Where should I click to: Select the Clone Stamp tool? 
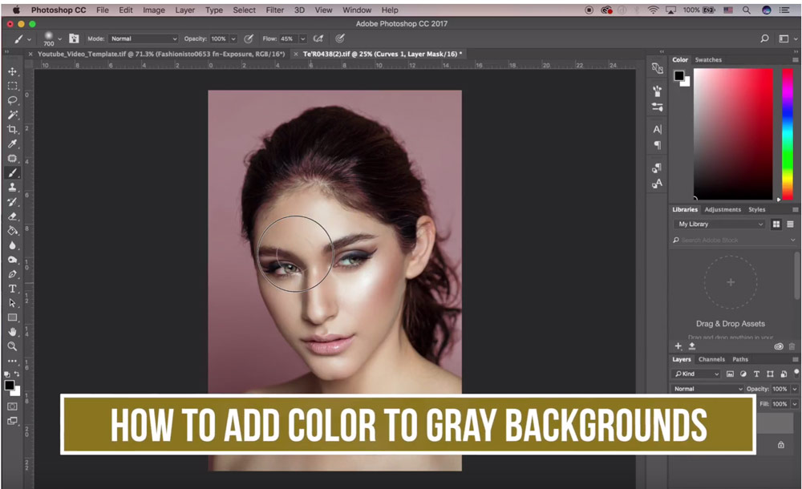tap(13, 185)
